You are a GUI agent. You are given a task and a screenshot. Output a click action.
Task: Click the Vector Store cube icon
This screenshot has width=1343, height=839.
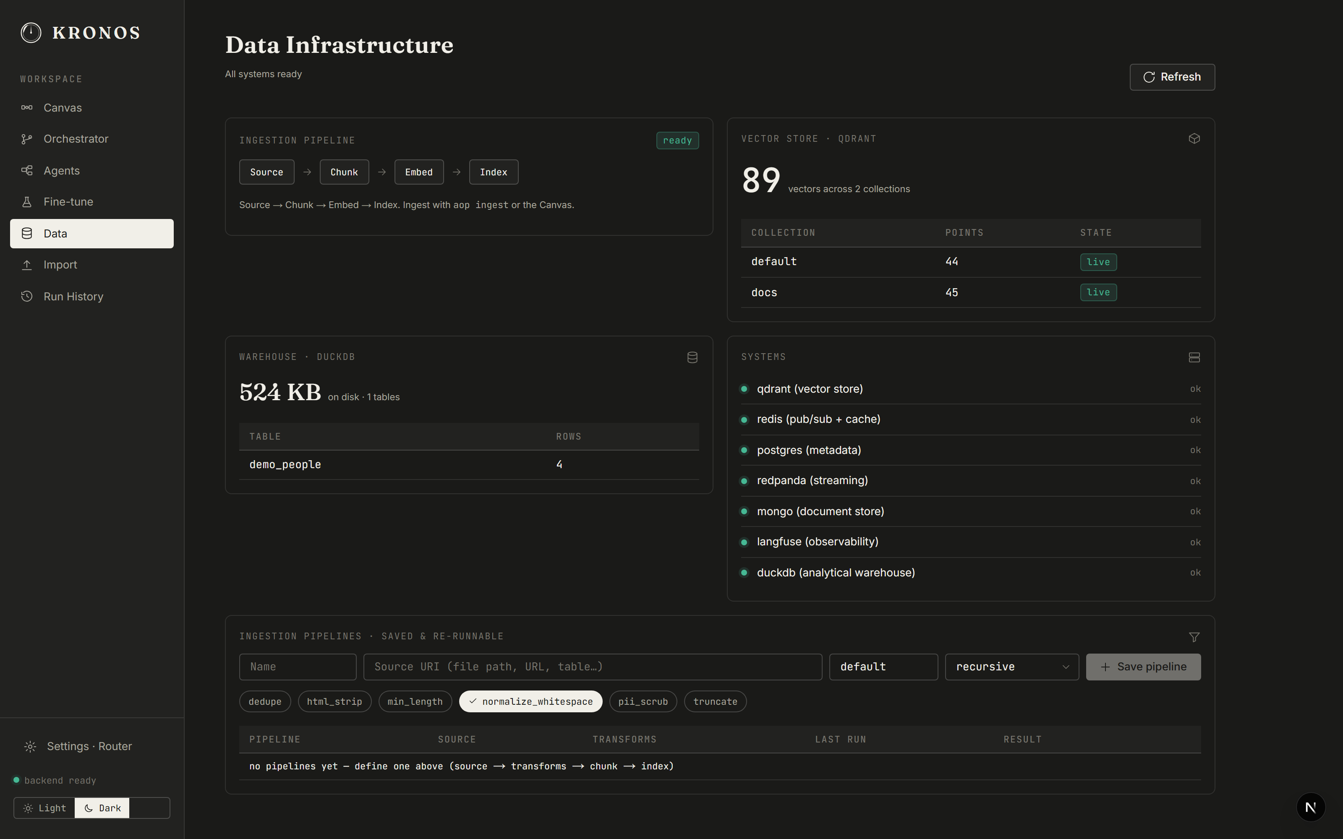click(1194, 139)
